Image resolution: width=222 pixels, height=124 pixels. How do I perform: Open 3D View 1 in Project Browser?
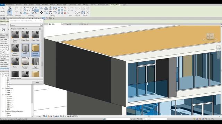click(10, 96)
